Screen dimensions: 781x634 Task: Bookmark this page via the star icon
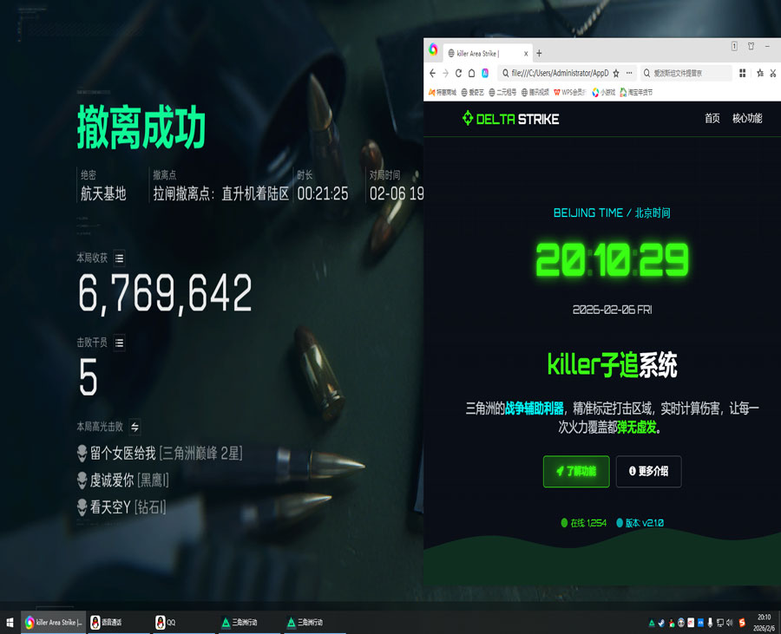pyautogui.click(x=617, y=73)
